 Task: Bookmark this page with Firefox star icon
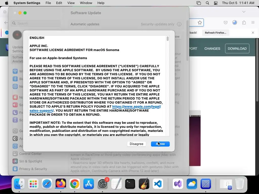pyautogui.click(x=200, y=22)
